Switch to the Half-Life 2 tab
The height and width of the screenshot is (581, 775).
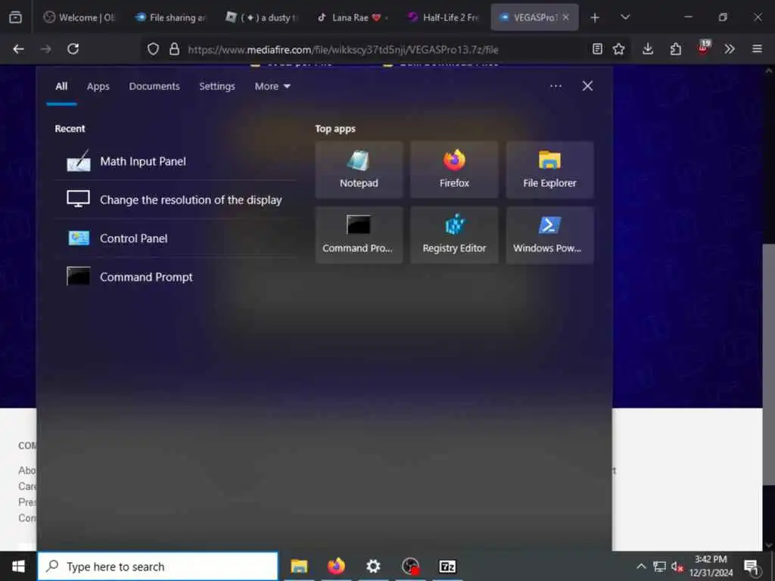point(442,17)
